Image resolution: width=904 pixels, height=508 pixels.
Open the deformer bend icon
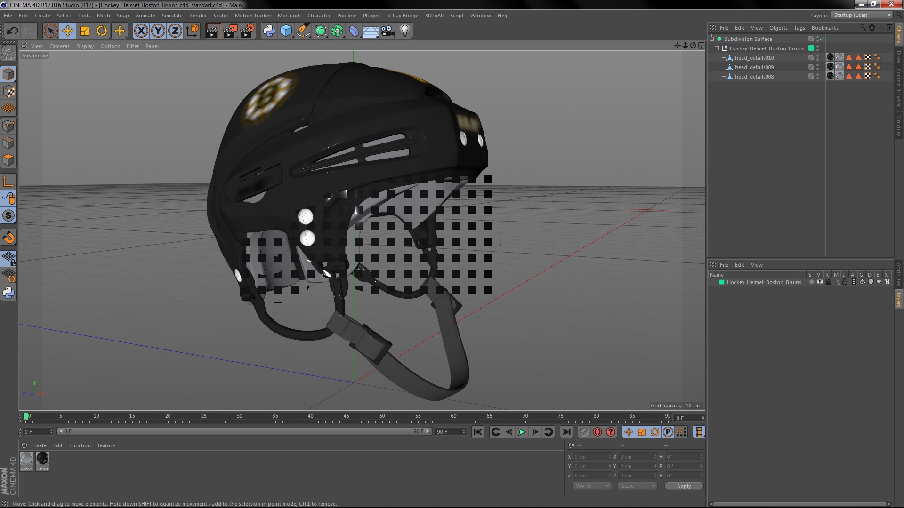[354, 31]
